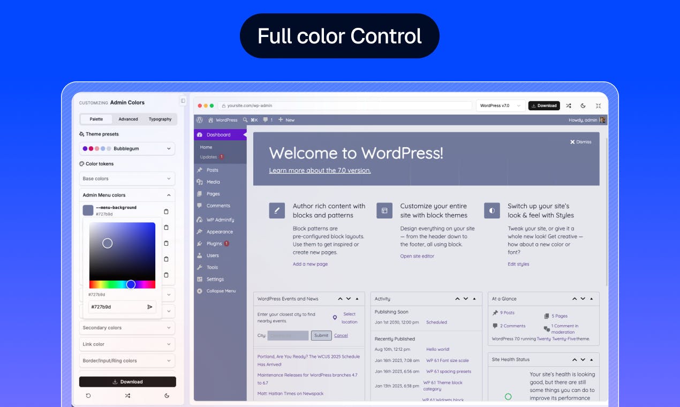Click the Submit button for city
Image resolution: width=680 pixels, height=407 pixels.
tap(321, 335)
